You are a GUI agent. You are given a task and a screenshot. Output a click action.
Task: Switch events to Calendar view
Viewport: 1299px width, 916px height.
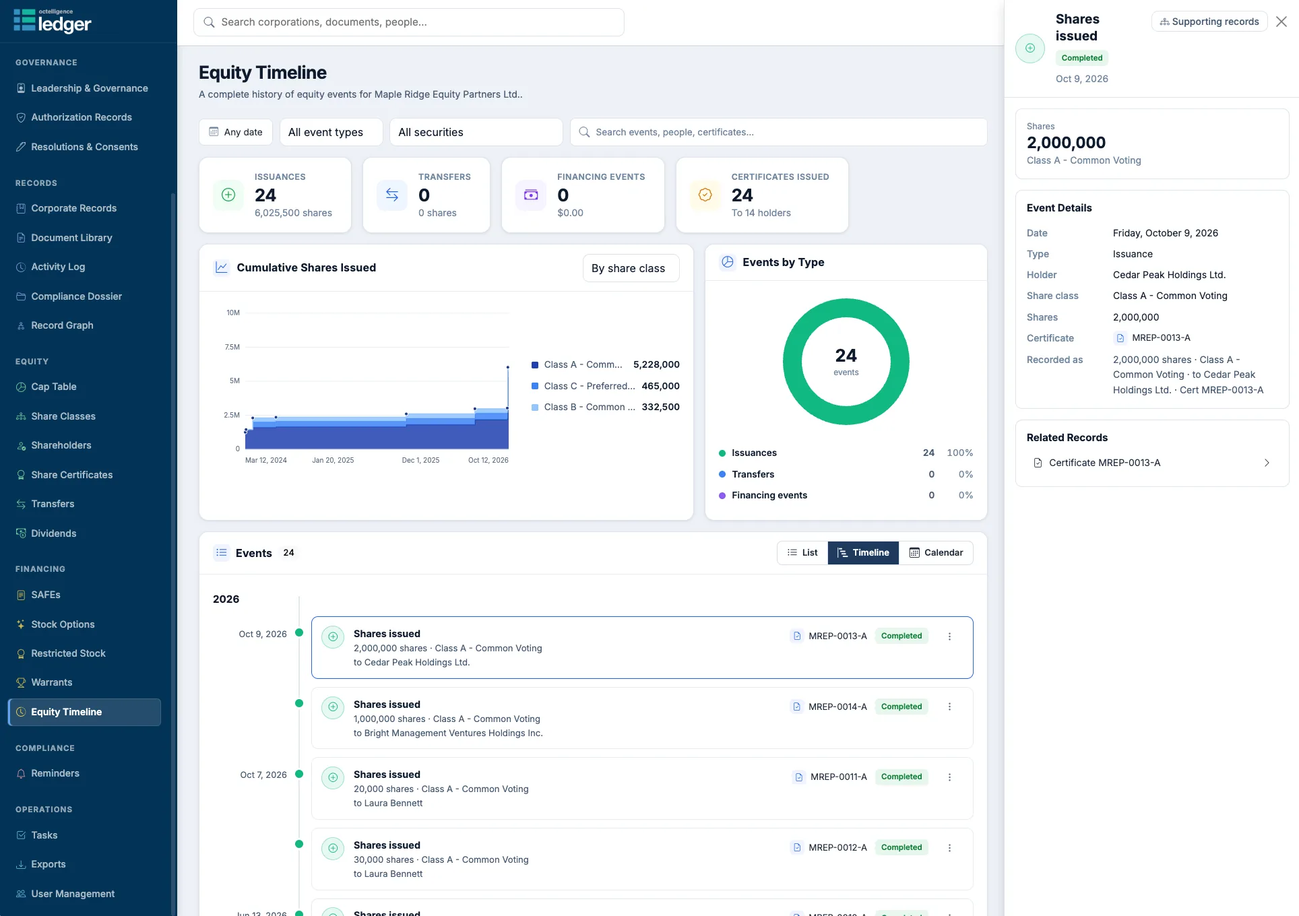pos(936,553)
